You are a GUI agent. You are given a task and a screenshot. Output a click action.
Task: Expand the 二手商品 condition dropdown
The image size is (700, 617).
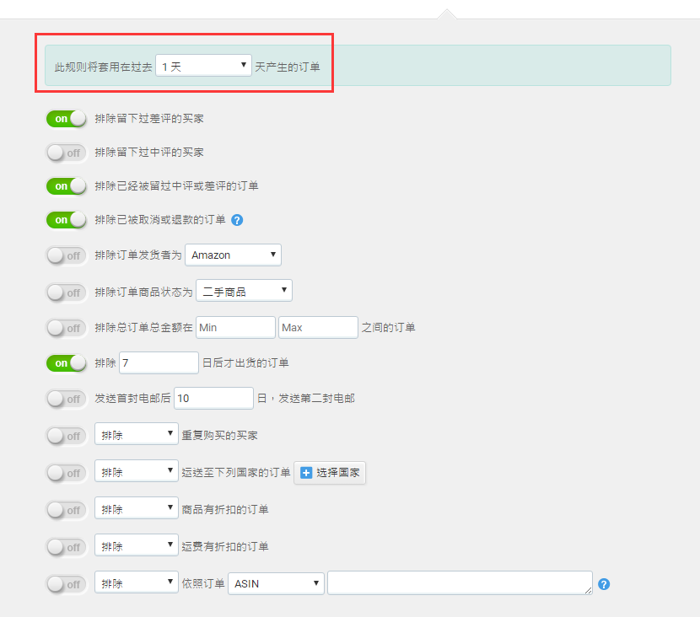pyautogui.click(x=244, y=292)
